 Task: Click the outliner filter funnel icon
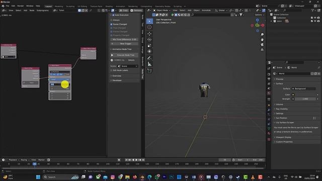[x=312, y=10]
